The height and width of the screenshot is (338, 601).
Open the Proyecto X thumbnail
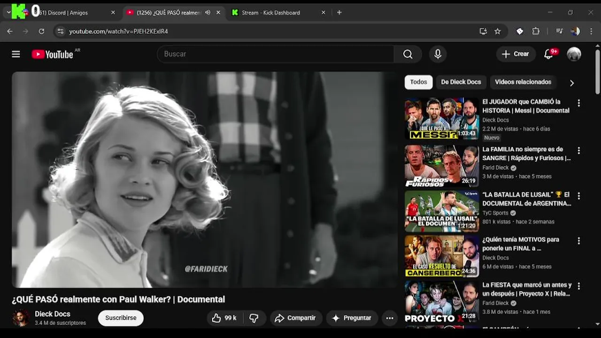(x=442, y=301)
